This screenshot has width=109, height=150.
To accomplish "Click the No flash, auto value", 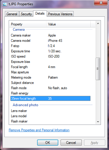I will coord(58,88).
